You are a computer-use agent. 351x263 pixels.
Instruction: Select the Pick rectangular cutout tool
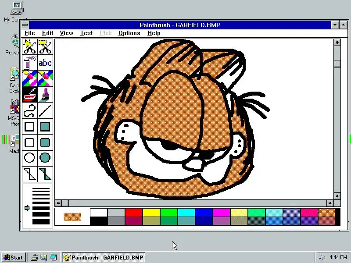45,47
